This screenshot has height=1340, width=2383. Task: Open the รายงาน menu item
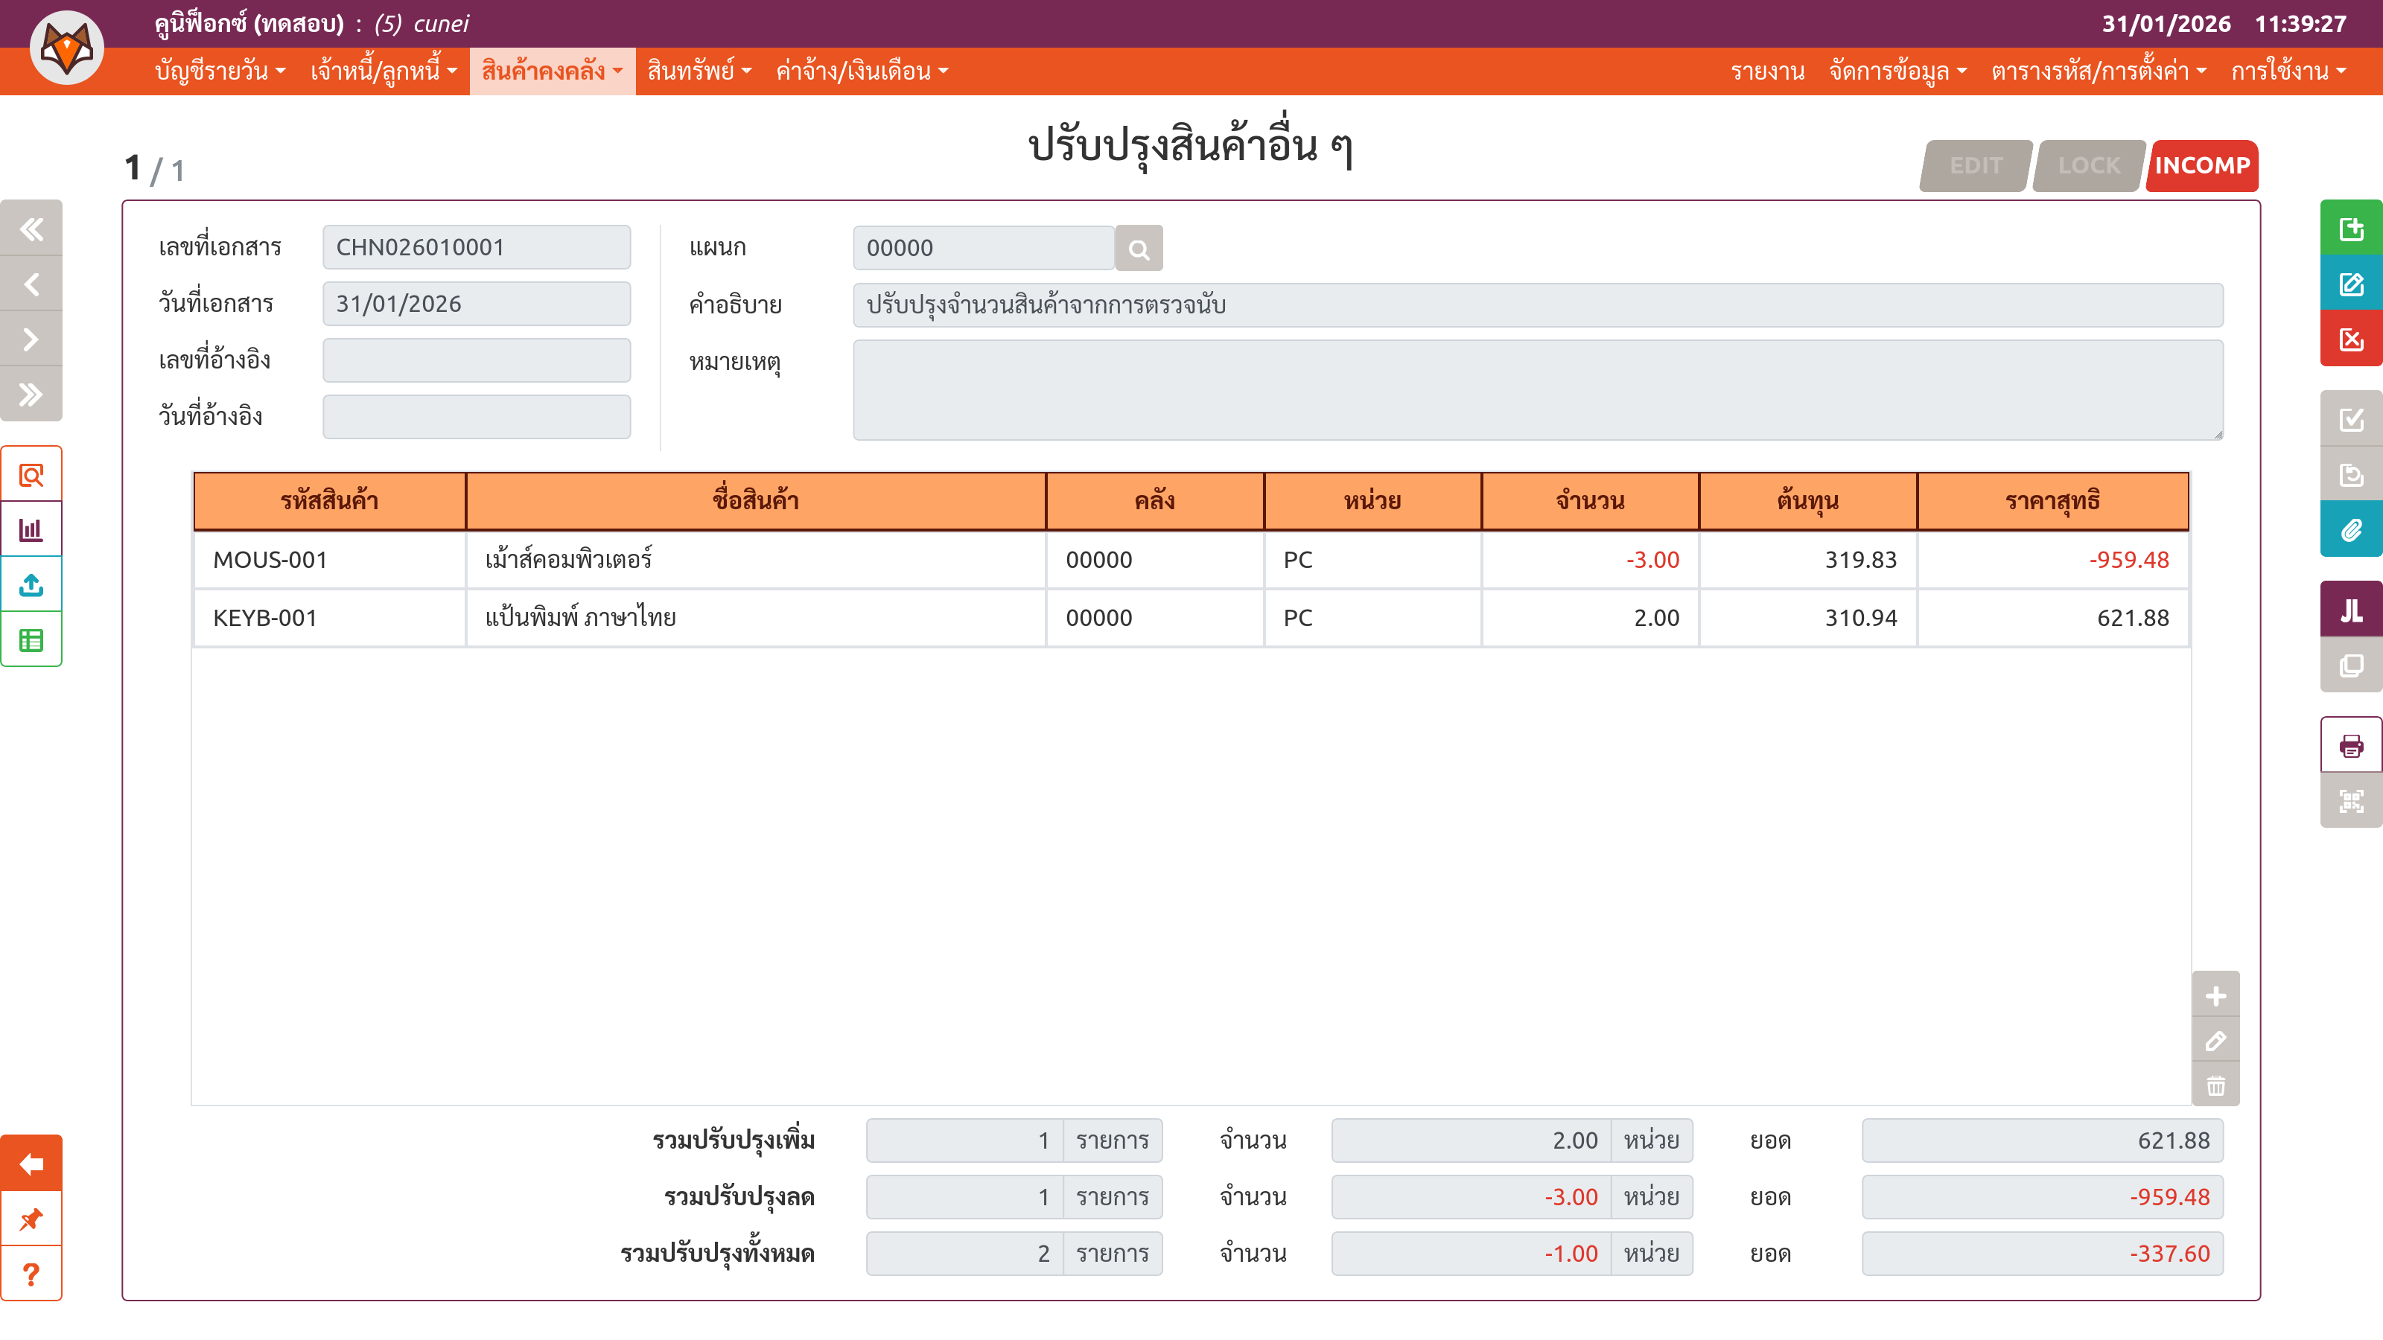[x=1767, y=71]
